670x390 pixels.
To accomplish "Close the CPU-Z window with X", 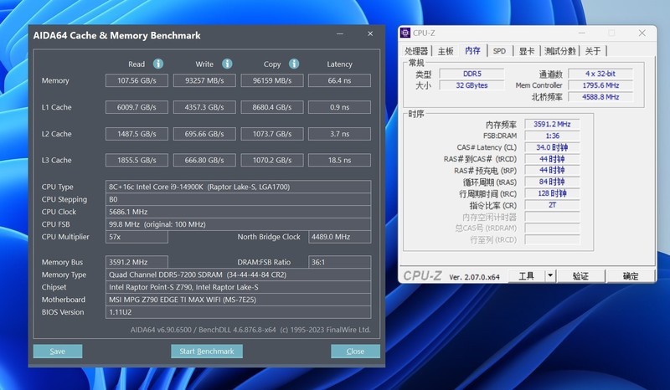I will click(x=642, y=33).
